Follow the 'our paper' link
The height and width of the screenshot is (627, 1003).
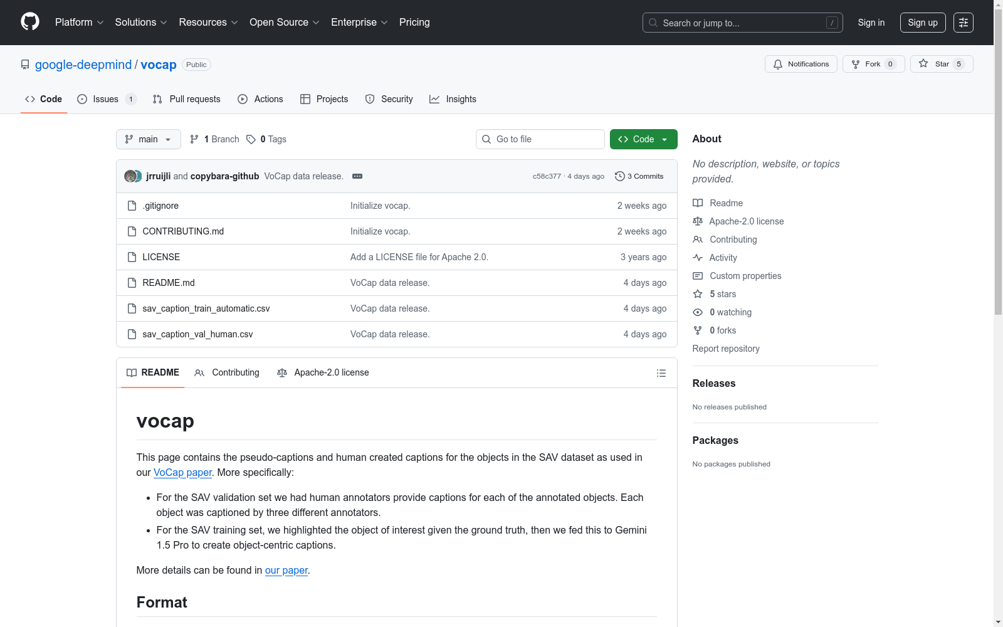(286, 570)
